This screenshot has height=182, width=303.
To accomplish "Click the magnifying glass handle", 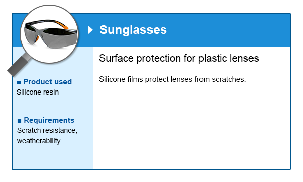I will point(19,65).
